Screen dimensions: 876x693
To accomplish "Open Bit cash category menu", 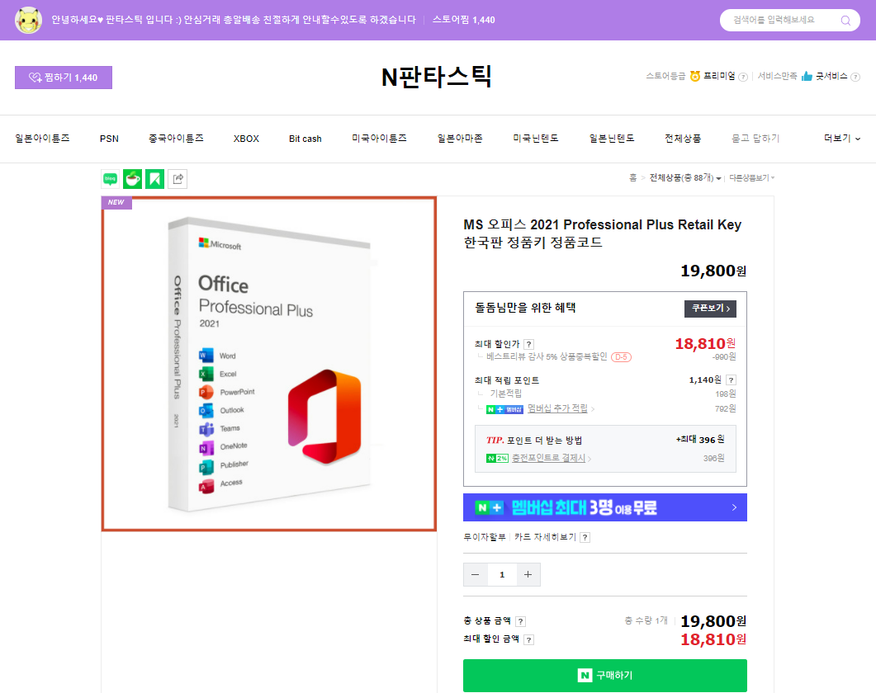I will 305,139.
